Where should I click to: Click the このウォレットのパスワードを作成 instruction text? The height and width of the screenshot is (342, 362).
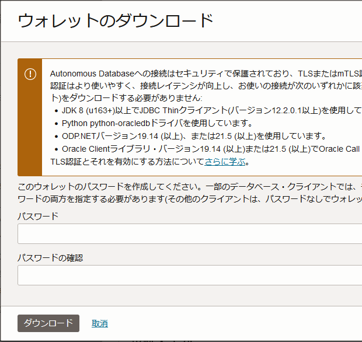pos(190,193)
